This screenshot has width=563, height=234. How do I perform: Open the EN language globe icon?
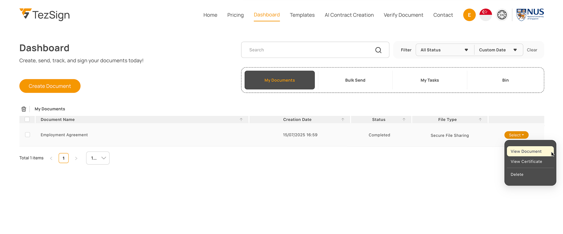pyautogui.click(x=502, y=15)
